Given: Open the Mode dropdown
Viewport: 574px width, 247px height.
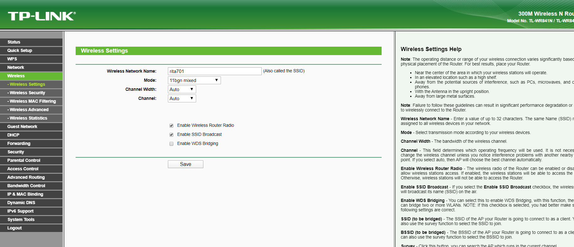Looking at the screenshot, I should tap(194, 80).
